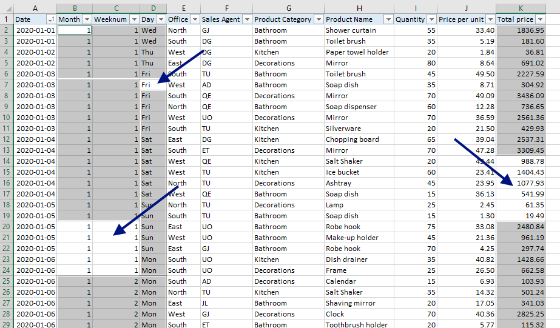Select row 16 header
560x328 pixels.
tap(7, 183)
